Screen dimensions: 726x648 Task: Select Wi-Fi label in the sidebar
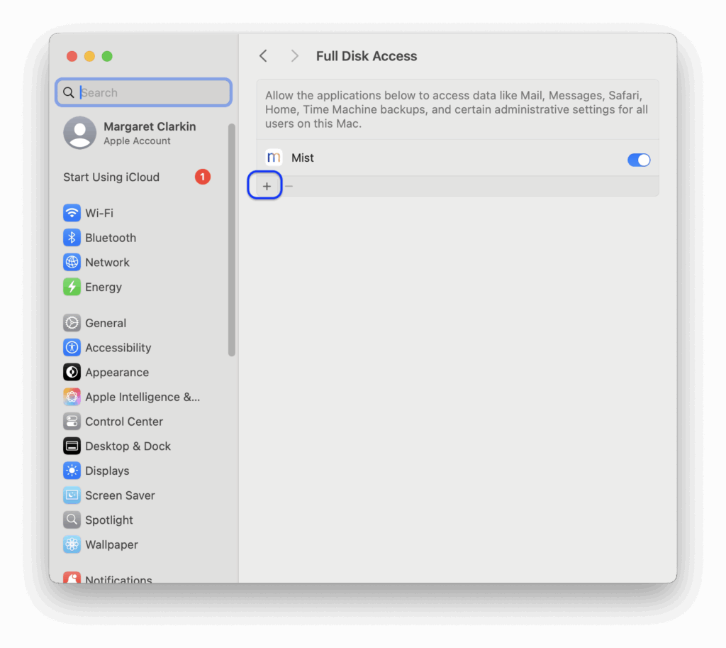tap(99, 213)
